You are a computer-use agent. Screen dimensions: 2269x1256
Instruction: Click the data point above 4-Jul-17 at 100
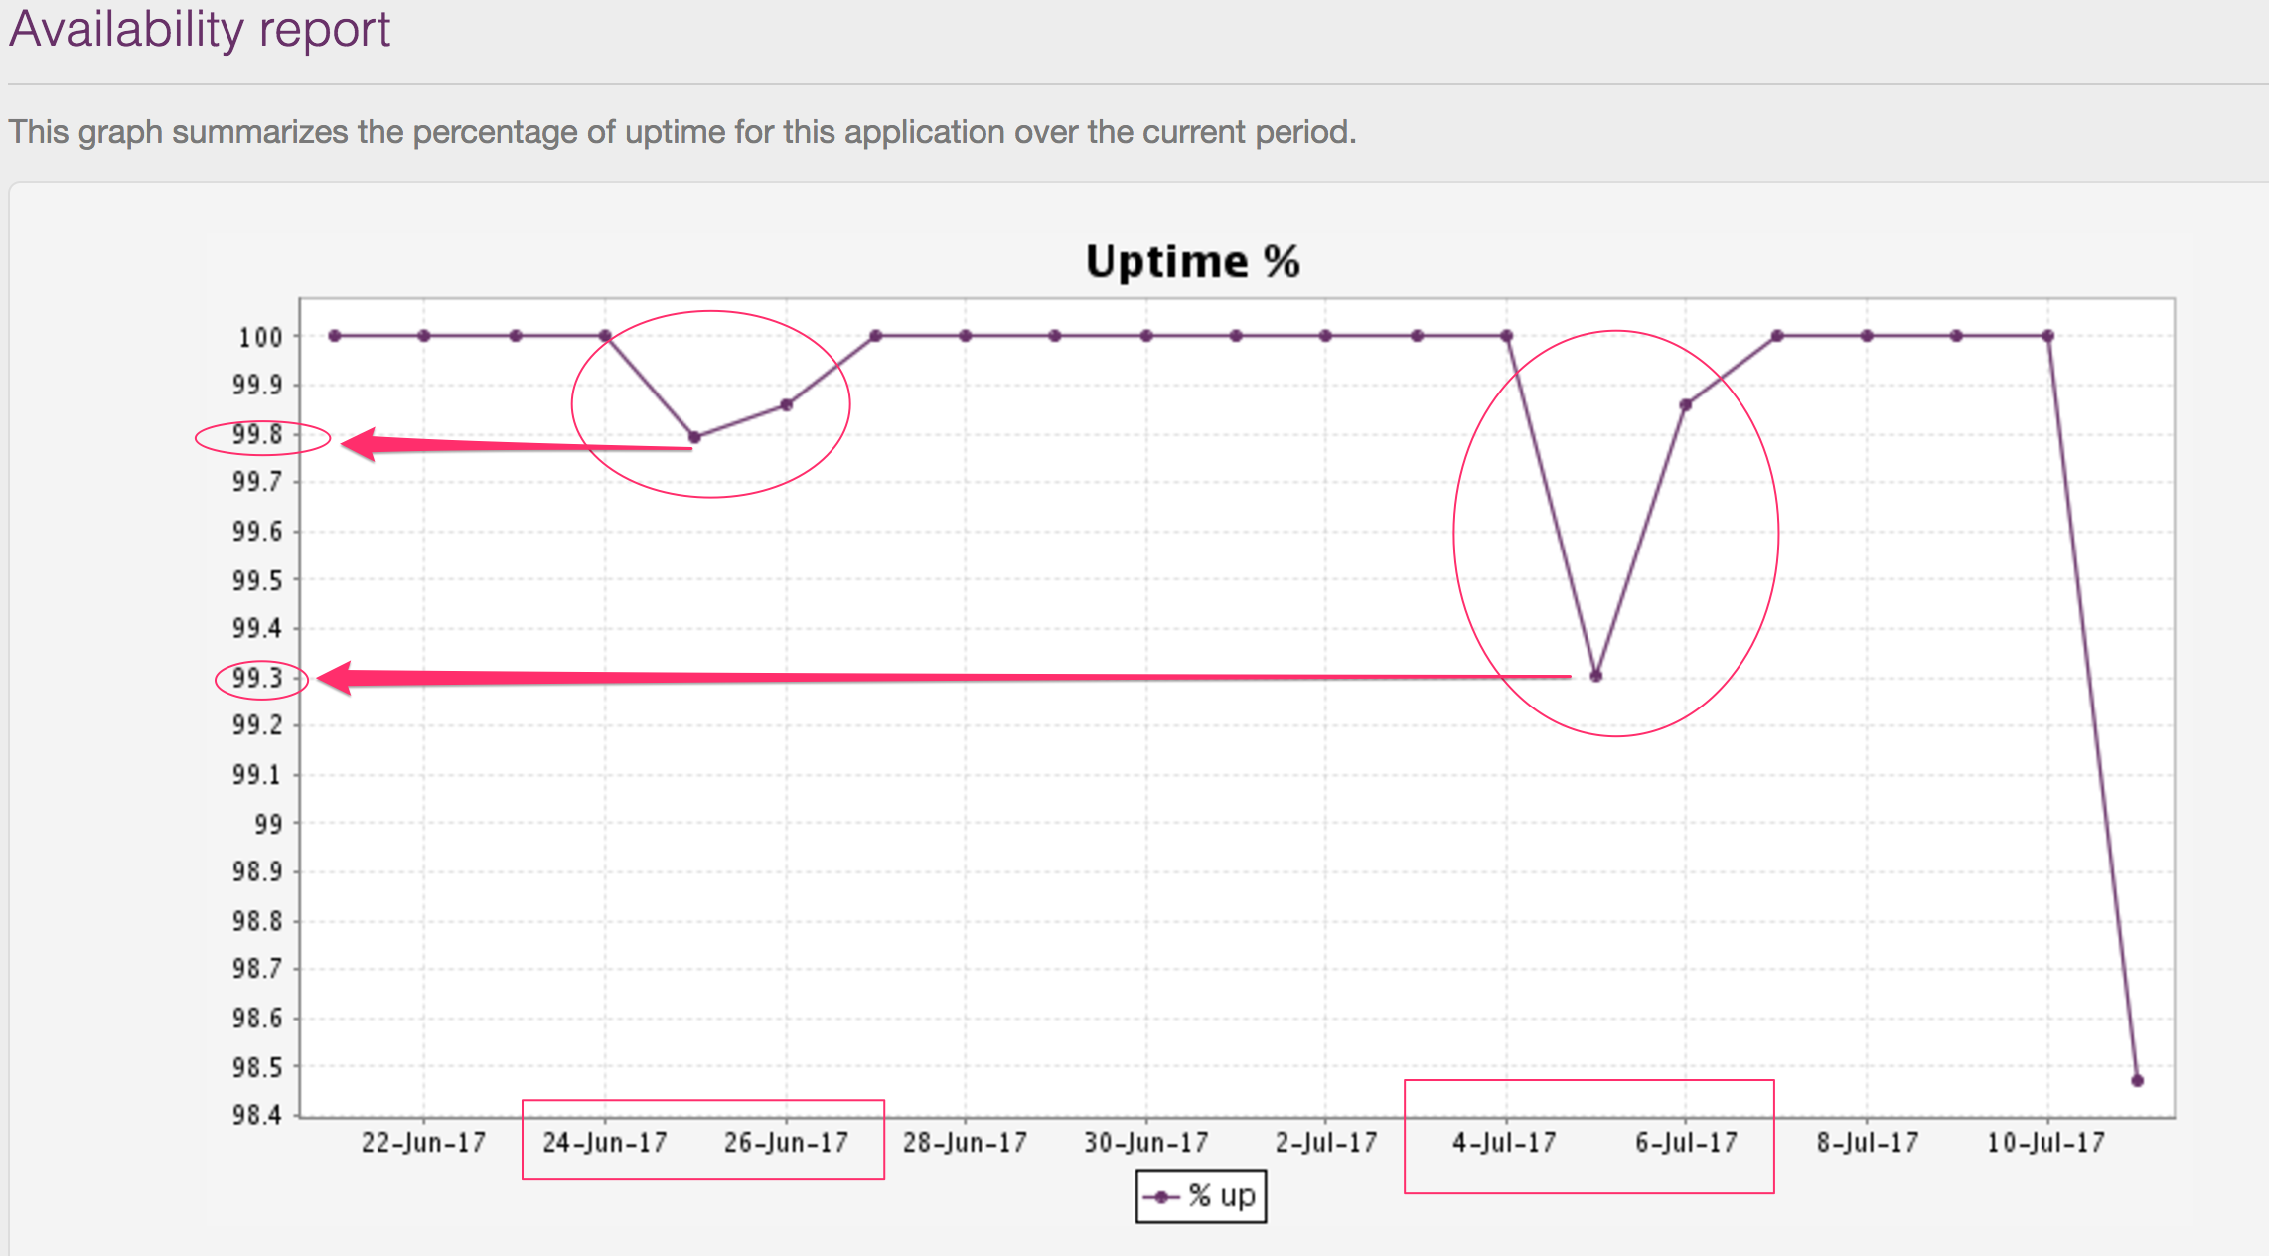[x=1506, y=336]
